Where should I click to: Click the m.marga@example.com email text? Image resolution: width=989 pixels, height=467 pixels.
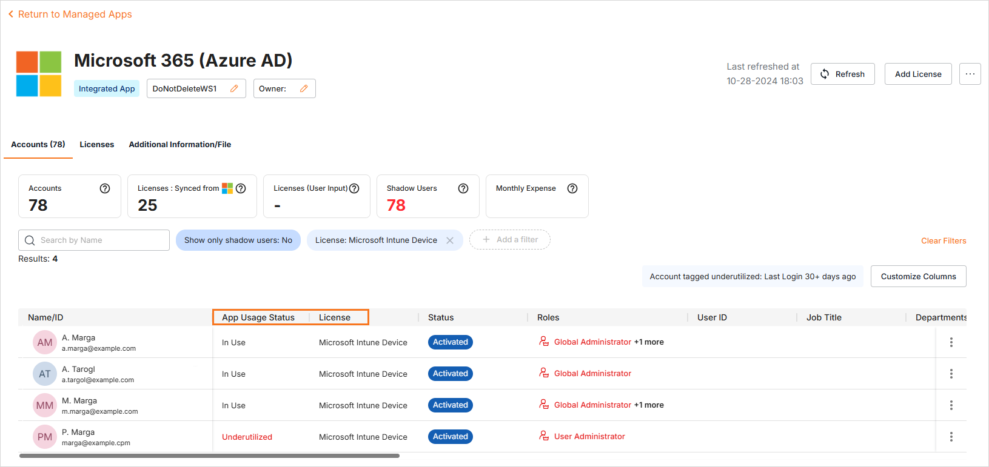tap(99, 412)
